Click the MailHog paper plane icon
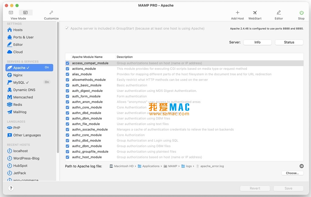The height and width of the screenshot is (197, 311). tap(9, 112)
